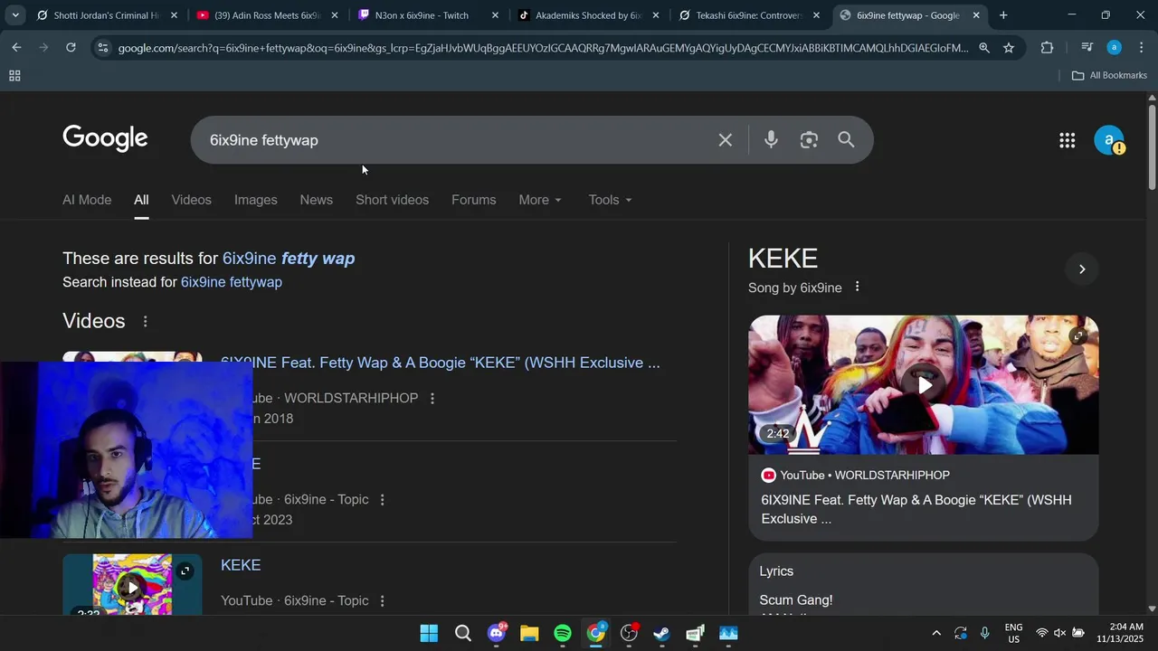Image resolution: width=1158 pixels, height=651 pixels.
Task: Select the Short videos tab
Action: (393, 200)
